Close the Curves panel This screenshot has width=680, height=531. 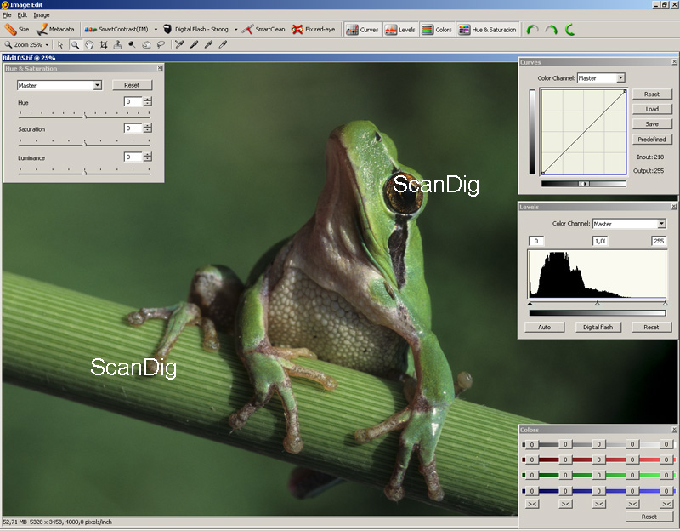click(x=674, y=62)
